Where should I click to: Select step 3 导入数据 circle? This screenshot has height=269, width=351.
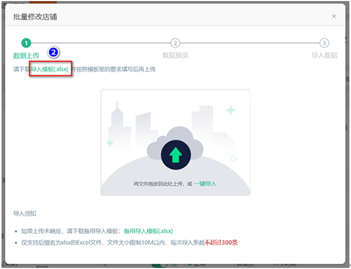pos(324,43)
